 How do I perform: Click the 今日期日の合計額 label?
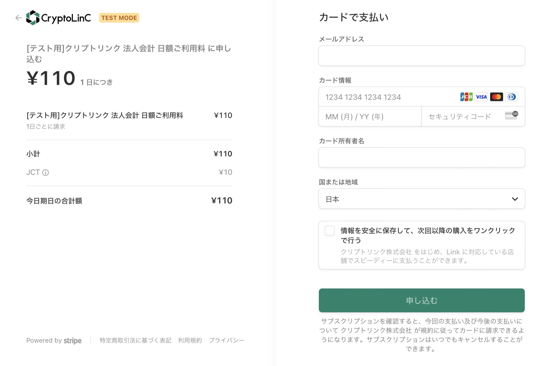click(x=54, y=201)
